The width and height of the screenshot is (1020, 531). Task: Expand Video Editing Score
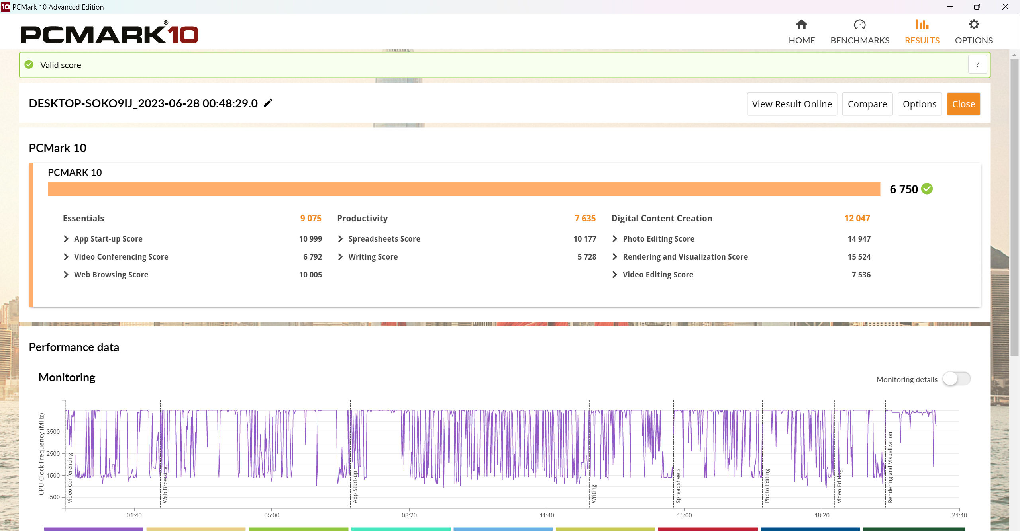pyautogui.click(x=615, y=275)
